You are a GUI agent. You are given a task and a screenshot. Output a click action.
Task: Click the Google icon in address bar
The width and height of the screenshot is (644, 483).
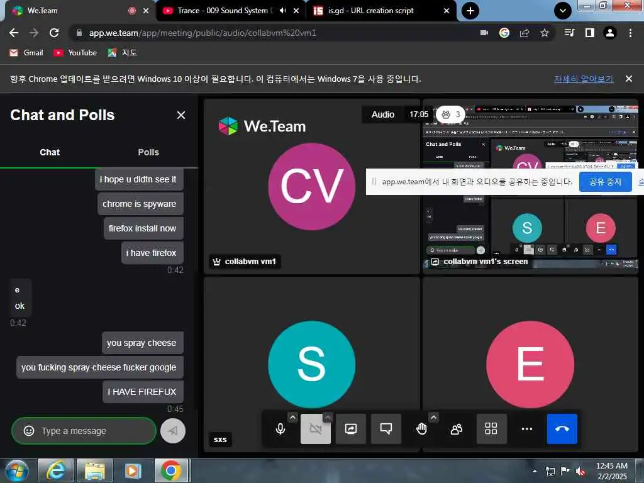pyautogui.click(x=504, y=33)
